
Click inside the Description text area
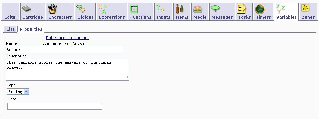67,70
